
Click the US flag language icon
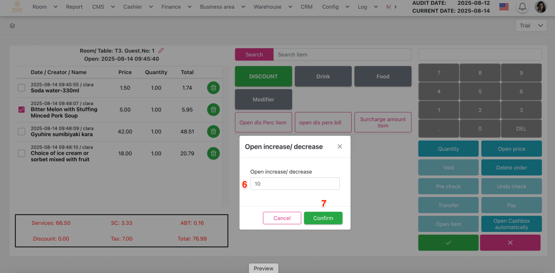coord(504,7)
